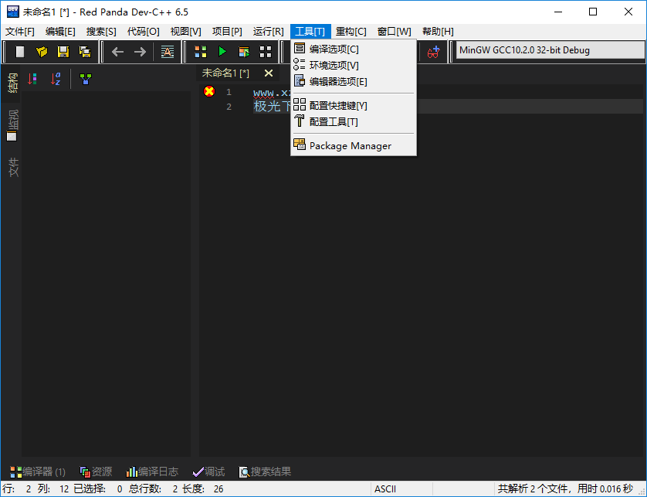Click the reformat code icon

(x=166, y=51)
